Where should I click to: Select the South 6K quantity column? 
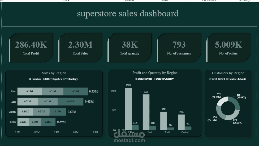point(170,129)
